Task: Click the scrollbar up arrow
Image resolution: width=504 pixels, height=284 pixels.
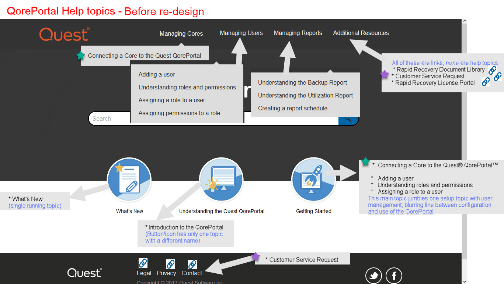Action: [464, 21]
